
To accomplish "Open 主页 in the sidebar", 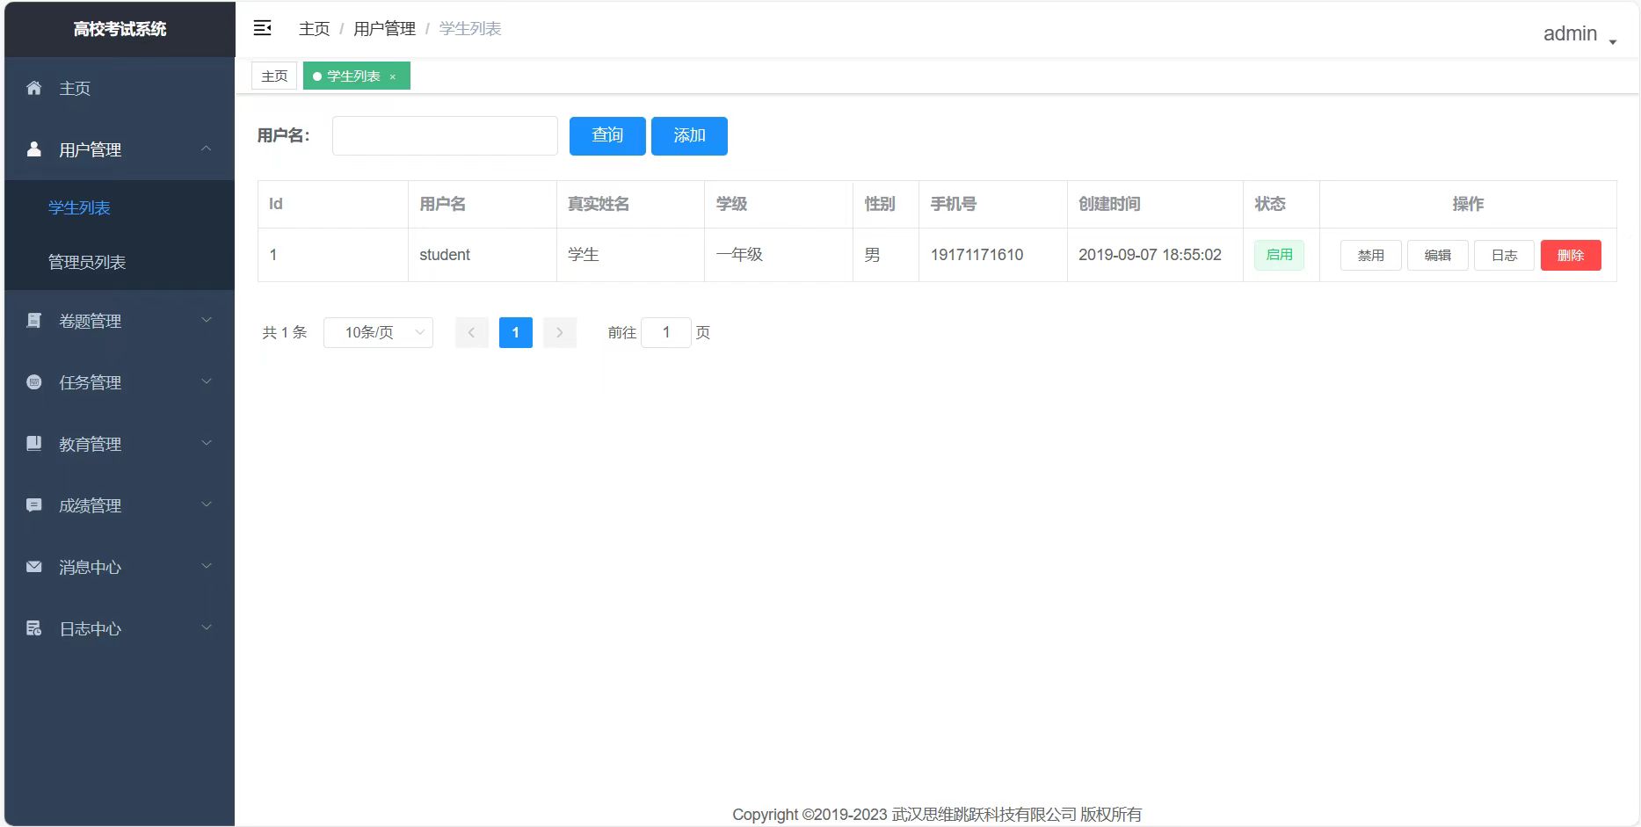I will tap(120, 88).
